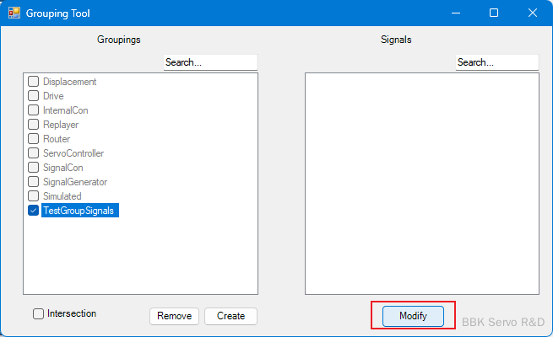This screenshot has width=553, height=337.
Task: Toggle the Replayer checkbox
Action: (x=34, y=125)
